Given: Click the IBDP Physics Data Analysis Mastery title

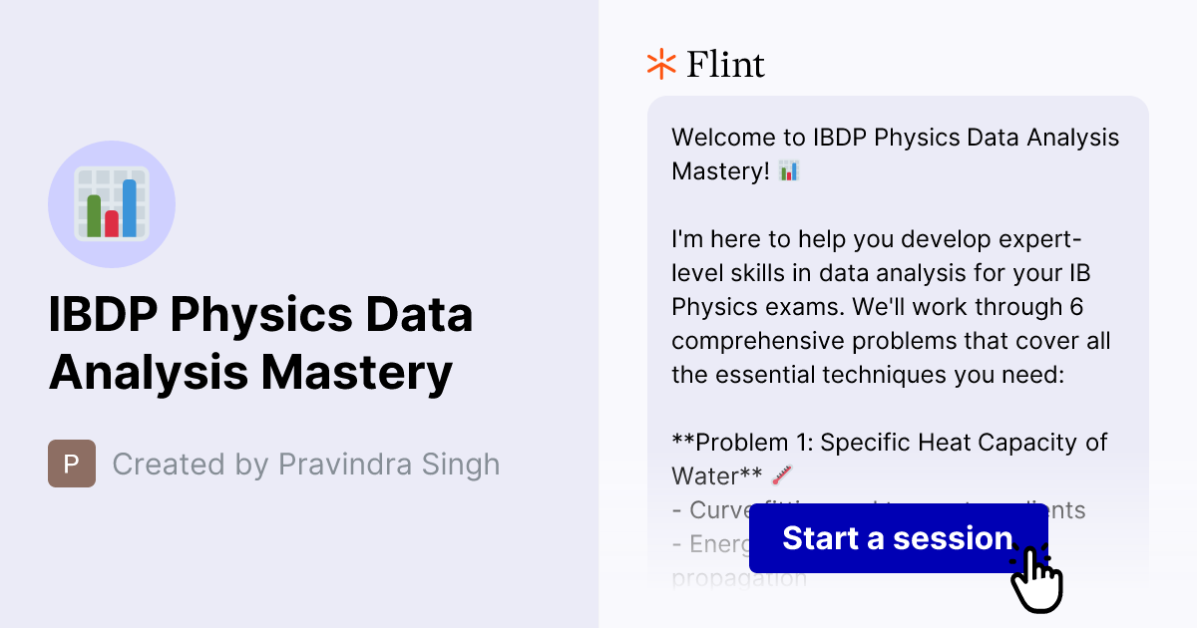Looking at the screenshot, I should click(x=259, y=343).
